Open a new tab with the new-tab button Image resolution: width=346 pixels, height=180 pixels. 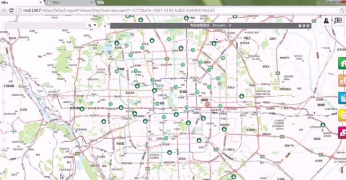(x=100, y=3)
